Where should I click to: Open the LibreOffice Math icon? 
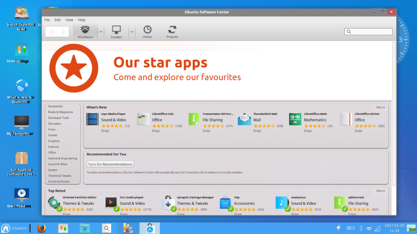click(x=295, y=119)
